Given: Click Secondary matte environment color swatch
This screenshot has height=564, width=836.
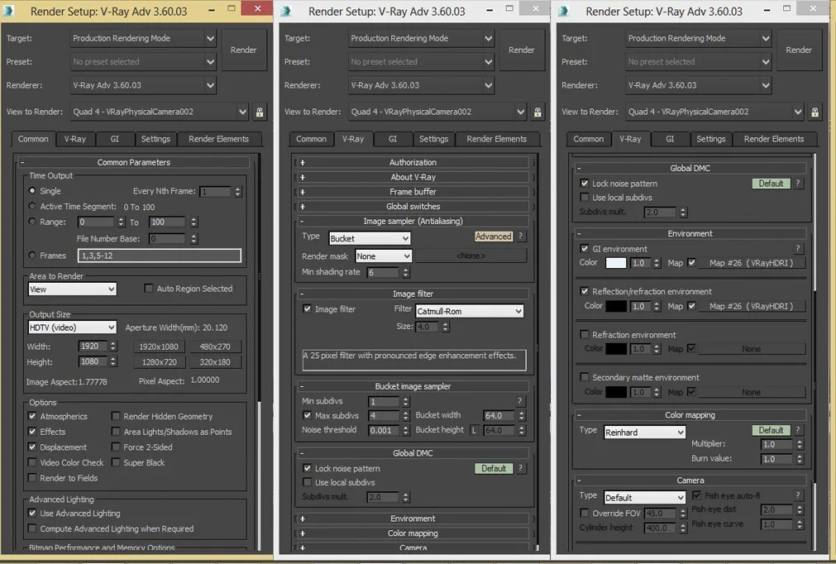Looking at the screenshot, I should click(616, 392).
